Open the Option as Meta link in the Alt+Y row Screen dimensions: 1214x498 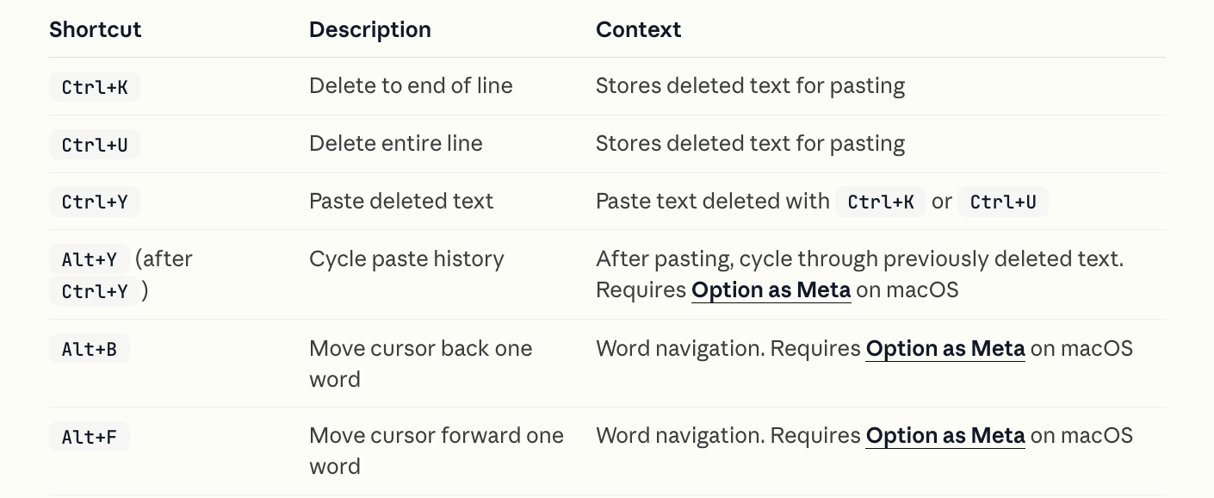[x=771, y=290]
